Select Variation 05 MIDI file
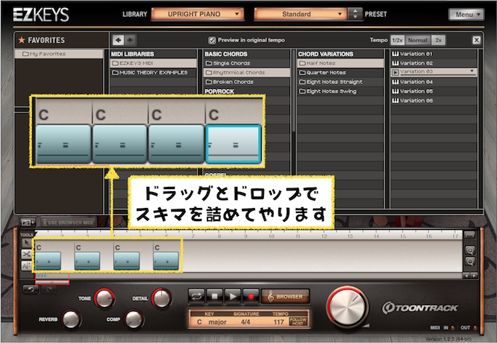497x343 pixels. (433, 91)
